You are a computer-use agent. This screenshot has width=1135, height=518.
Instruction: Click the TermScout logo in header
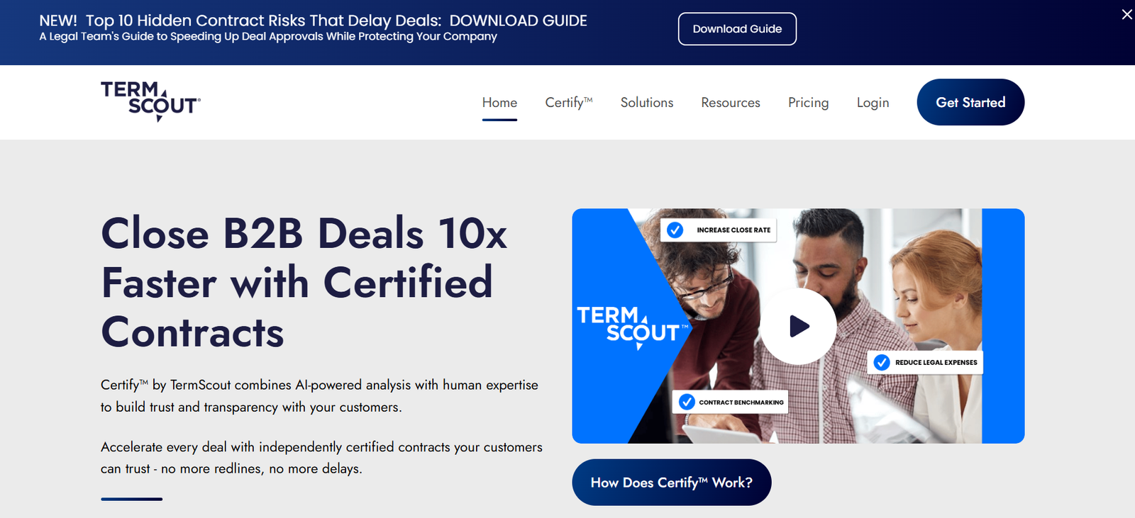pos(150,101)
